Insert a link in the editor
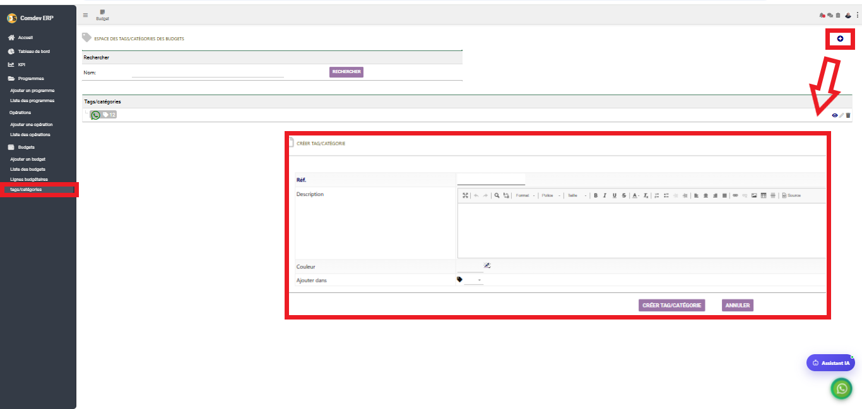 (735, 195)
